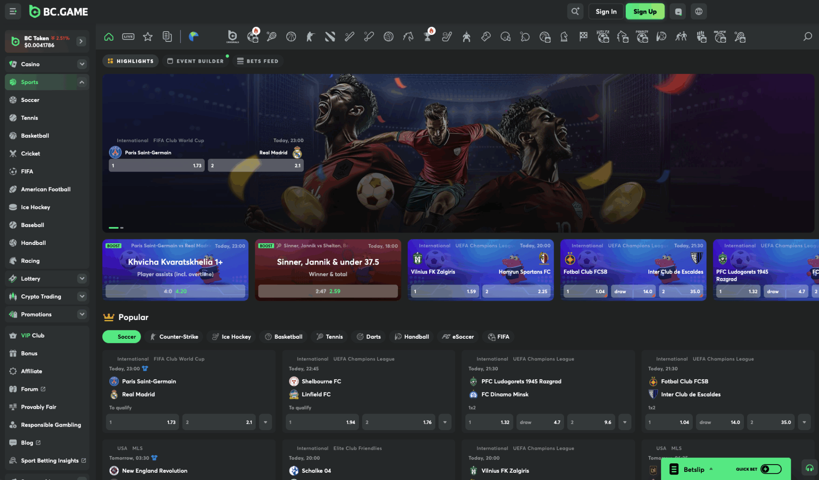
Task: Select the chess knight icon
Action: [x=564, y=37]
